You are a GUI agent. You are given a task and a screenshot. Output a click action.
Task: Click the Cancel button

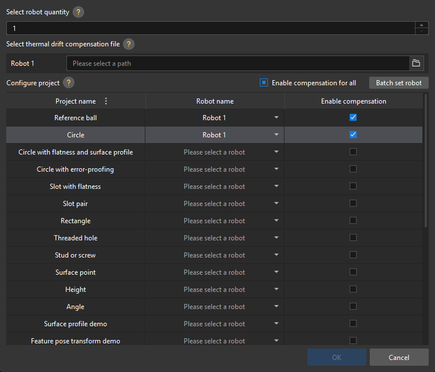[x=399, y=357]
